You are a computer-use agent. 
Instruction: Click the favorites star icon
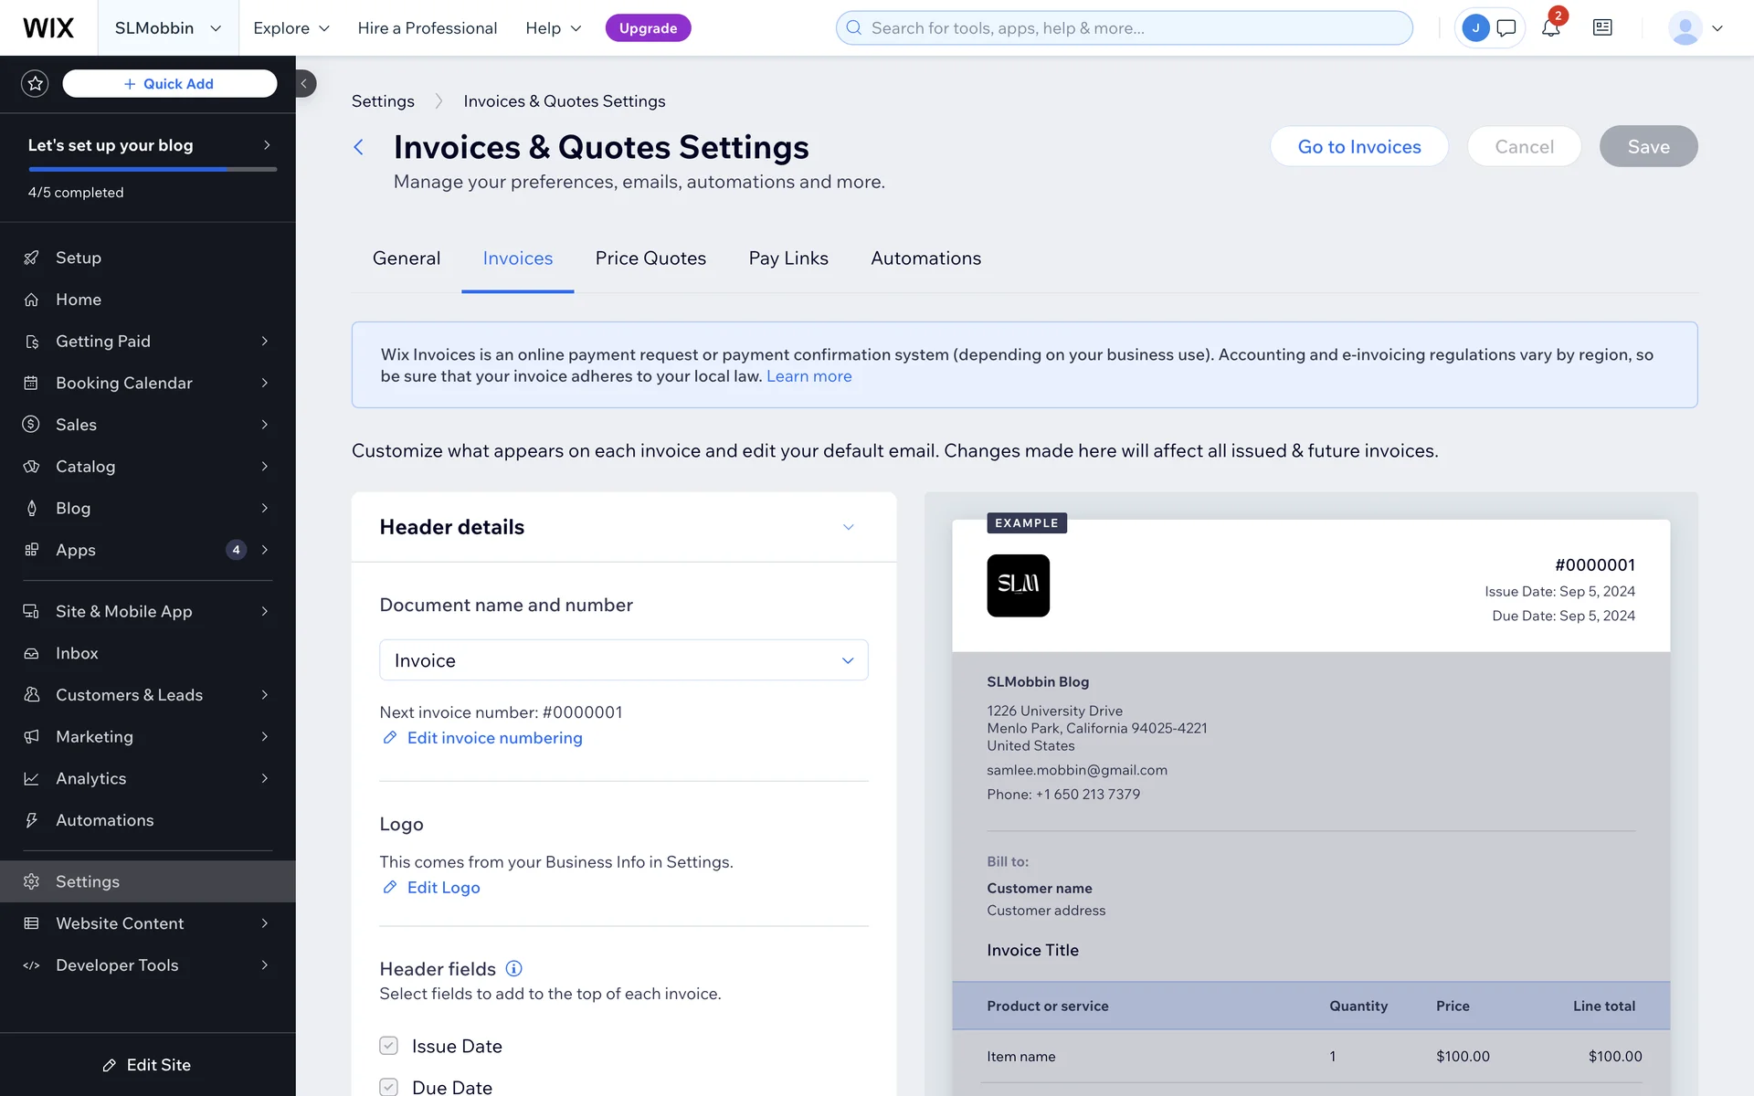(x=35, y=84)
